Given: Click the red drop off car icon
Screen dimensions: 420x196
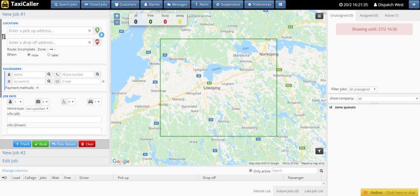Looking at the screenshot, I should (x=97, y=42).
